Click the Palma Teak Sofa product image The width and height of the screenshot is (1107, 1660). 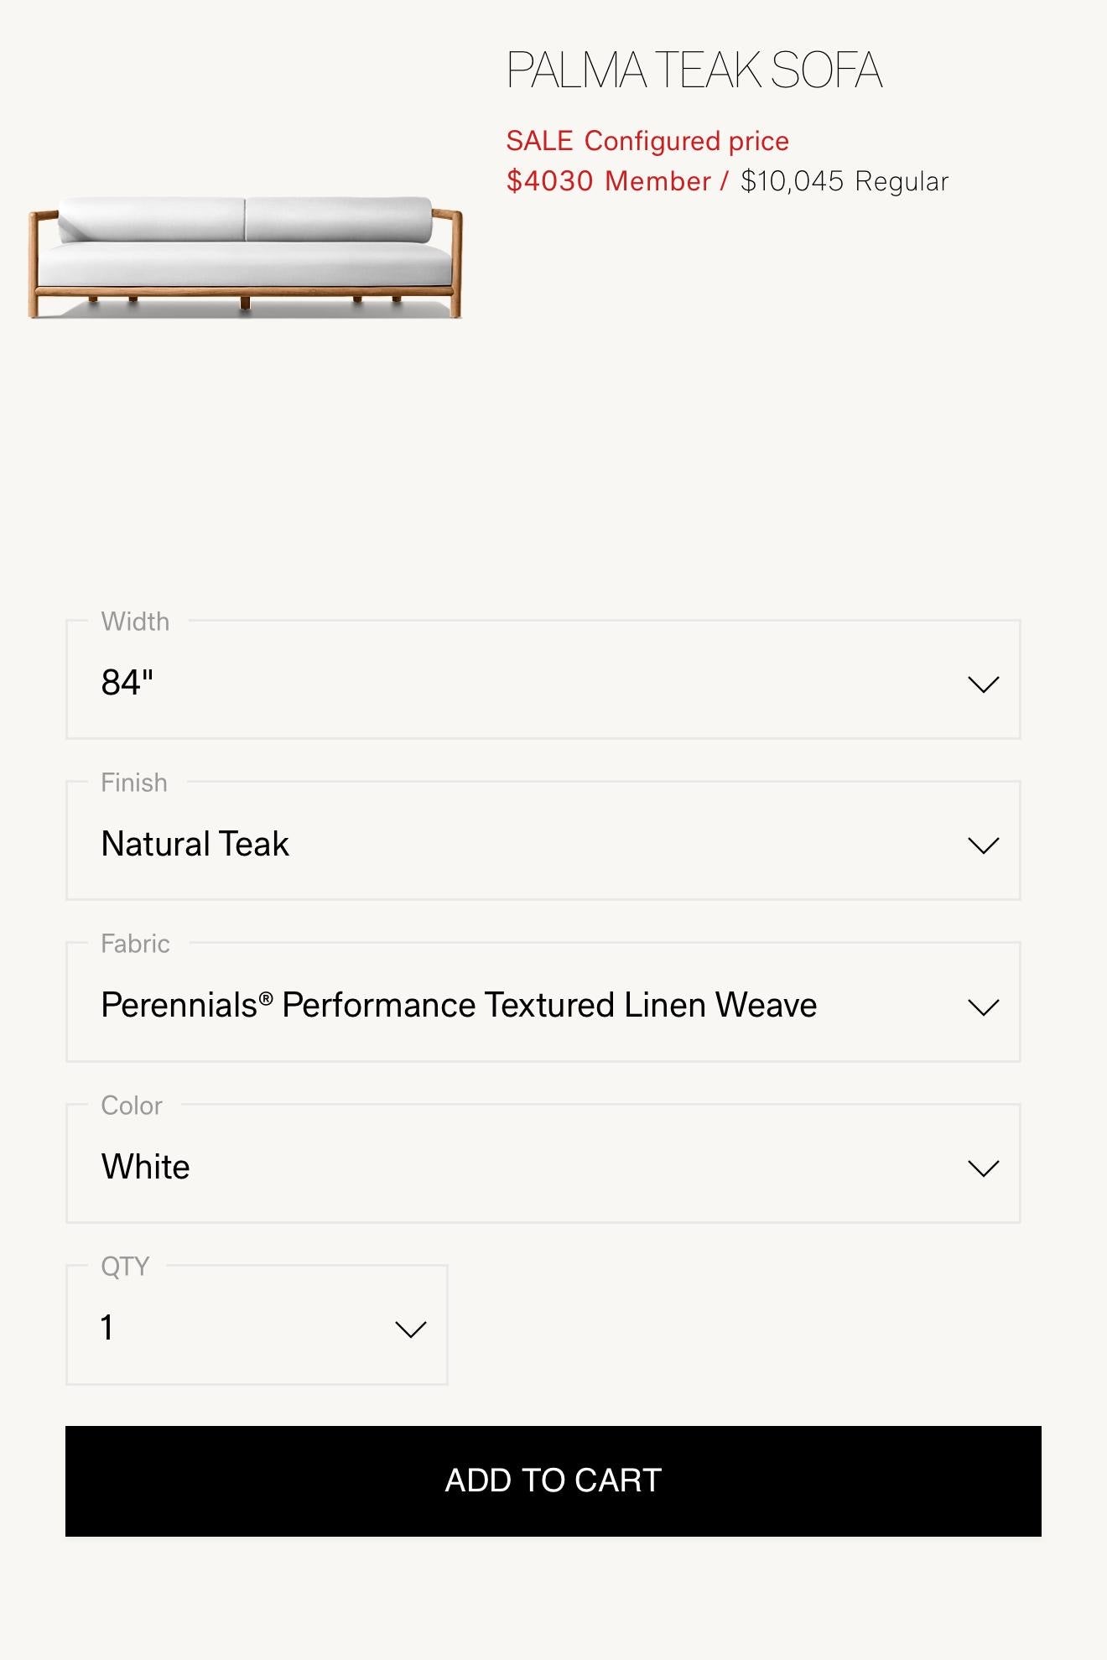coord(245,257)
